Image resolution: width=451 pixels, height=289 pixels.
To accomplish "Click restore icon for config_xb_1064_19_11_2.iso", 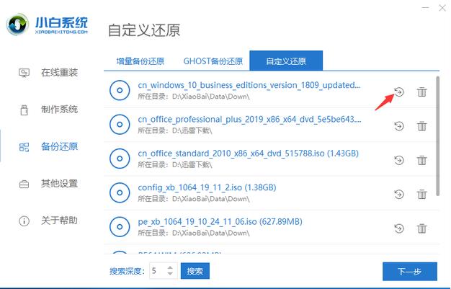I will [x=399, y=195].
